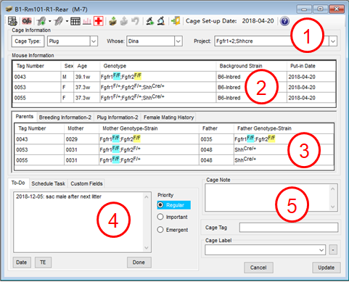
Task: Click the exit door icon
Action: 176,21
